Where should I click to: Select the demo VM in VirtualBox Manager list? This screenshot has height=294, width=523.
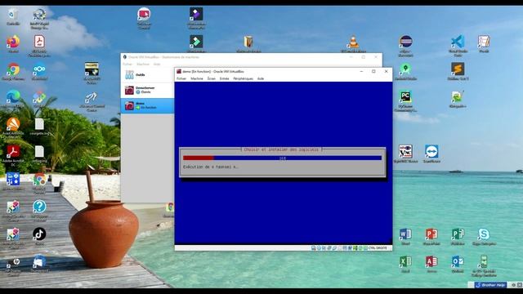147,105
